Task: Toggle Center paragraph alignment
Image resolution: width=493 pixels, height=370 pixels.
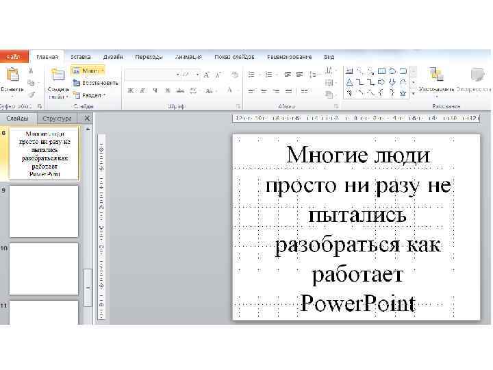Action: (264, 91)
